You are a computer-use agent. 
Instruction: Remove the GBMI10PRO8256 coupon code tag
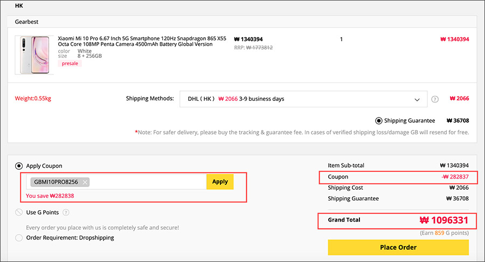click(x=85, y=182)
